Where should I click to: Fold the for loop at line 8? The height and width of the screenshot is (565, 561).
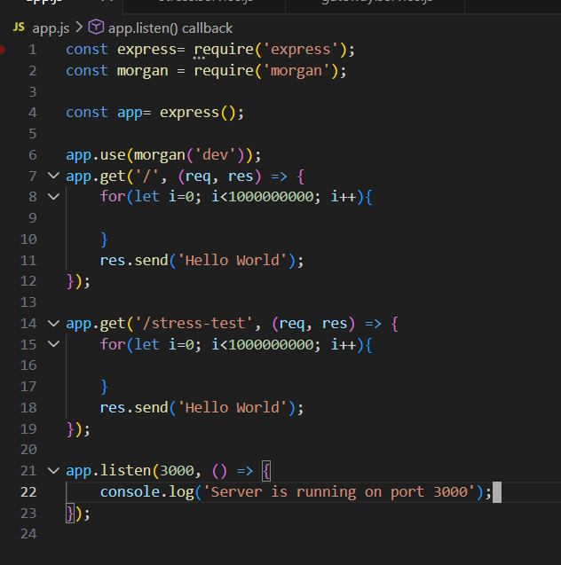coord(54,197)
